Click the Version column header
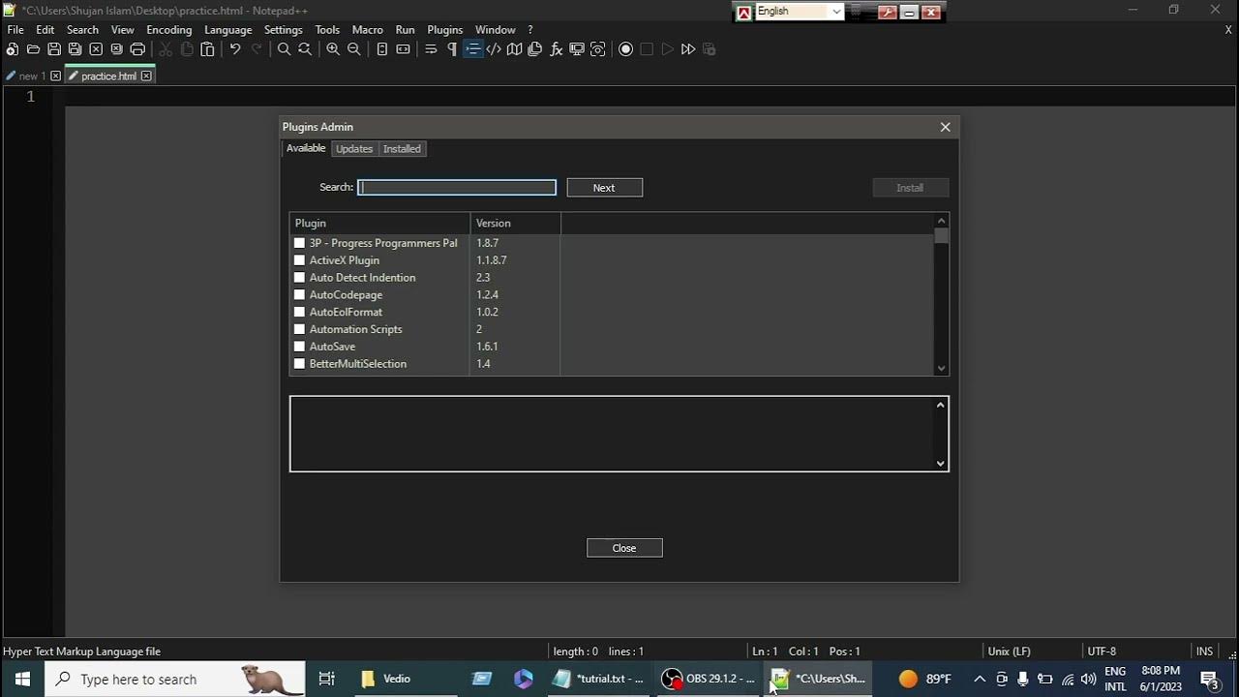Viewport: 1239px width, 697px height. coord(515,223)
